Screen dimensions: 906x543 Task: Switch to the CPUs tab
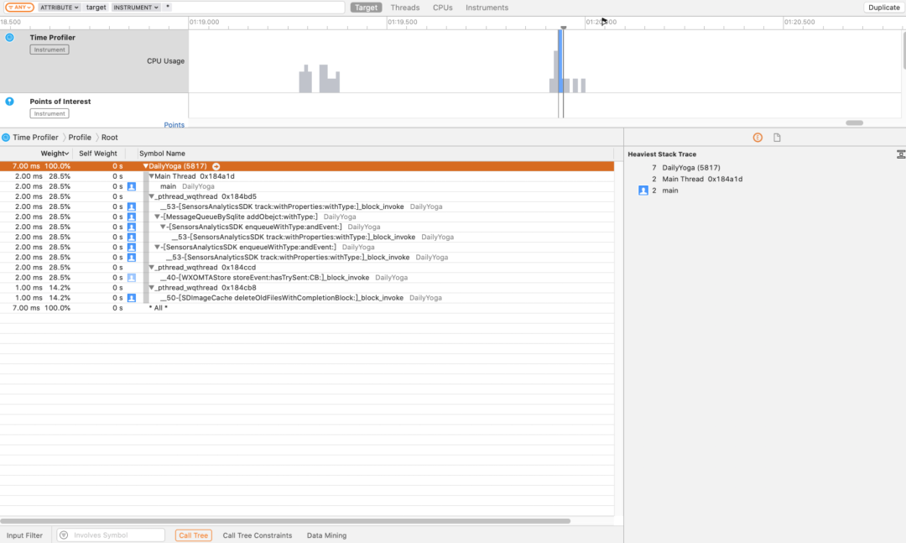443,8
